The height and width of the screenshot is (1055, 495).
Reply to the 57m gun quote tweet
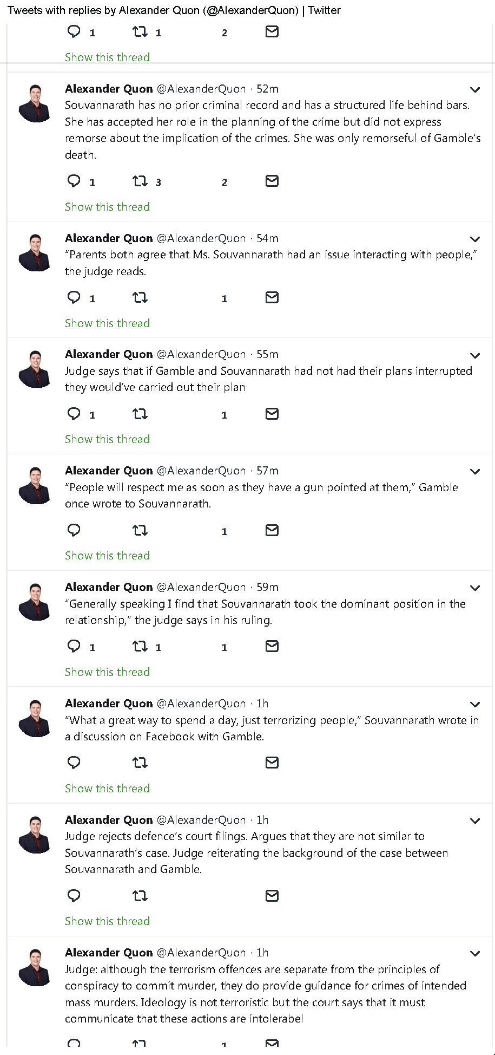tap(74, 530)
